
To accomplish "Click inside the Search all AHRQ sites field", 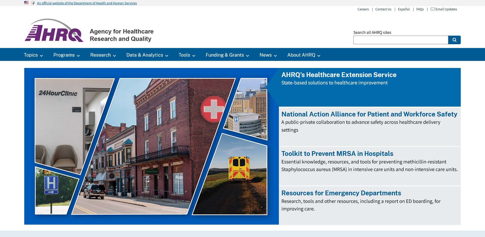I will (x=400, y=40).
